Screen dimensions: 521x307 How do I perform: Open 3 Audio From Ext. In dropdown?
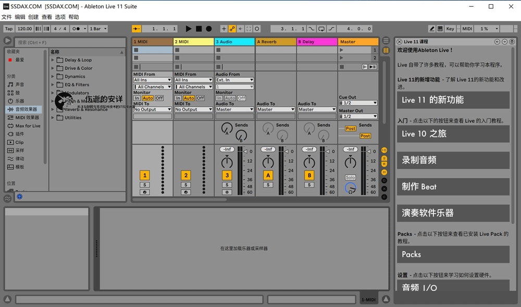(234, 80)
